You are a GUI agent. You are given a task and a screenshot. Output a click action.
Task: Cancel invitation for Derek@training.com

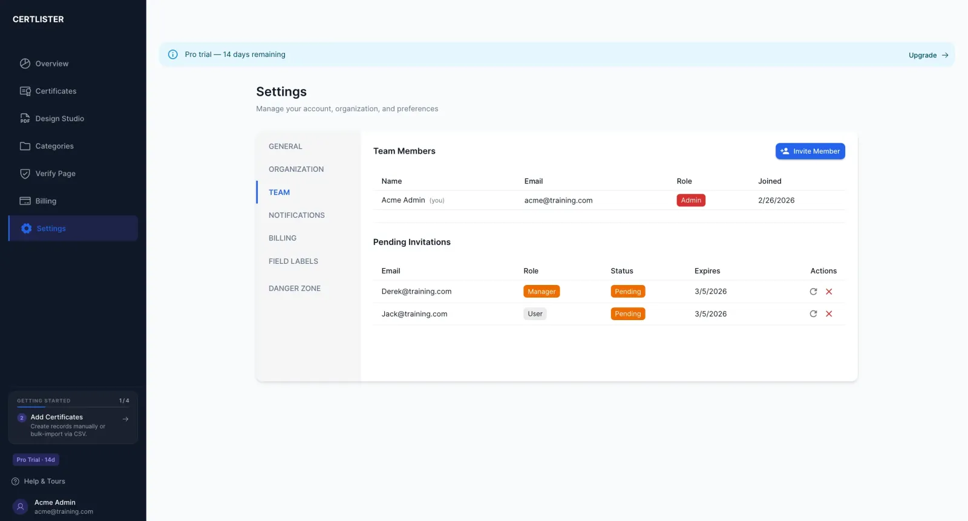tap(829, 292)
